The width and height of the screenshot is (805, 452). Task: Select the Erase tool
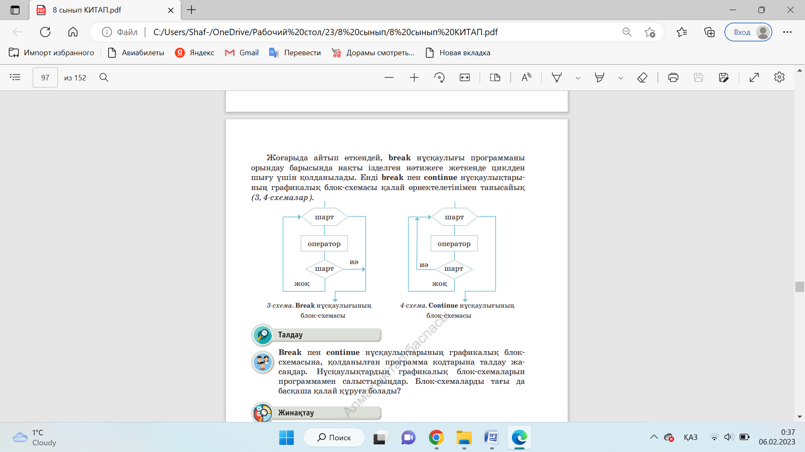pos(642,77)
